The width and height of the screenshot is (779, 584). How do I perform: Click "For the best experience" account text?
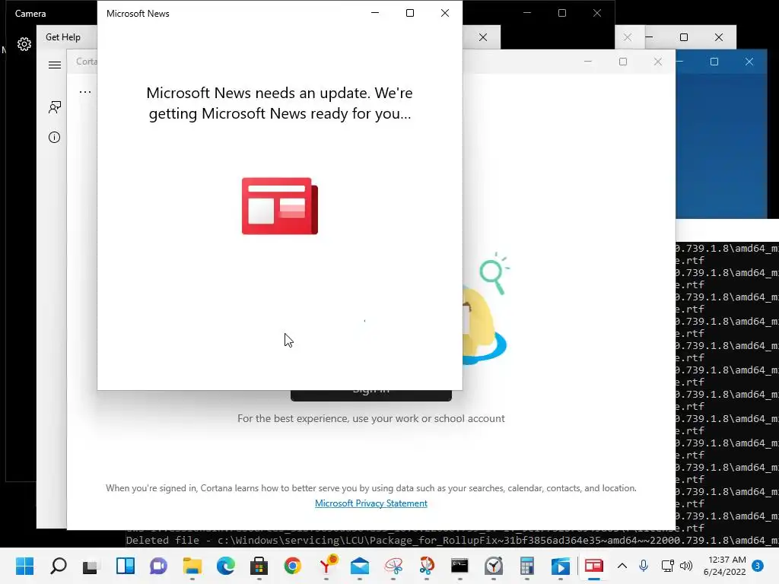(371, 419)
